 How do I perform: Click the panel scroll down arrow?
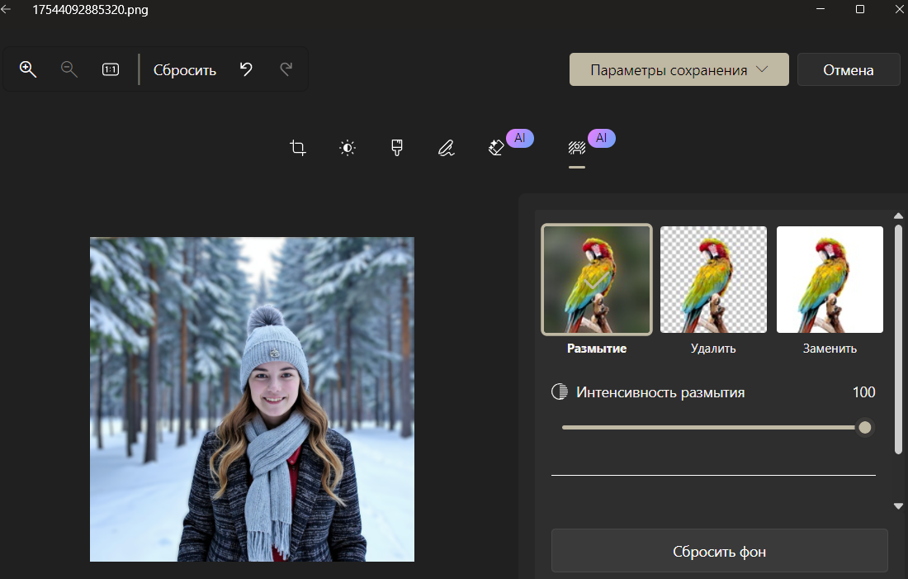pyautogui.click(x=898, y=506)
